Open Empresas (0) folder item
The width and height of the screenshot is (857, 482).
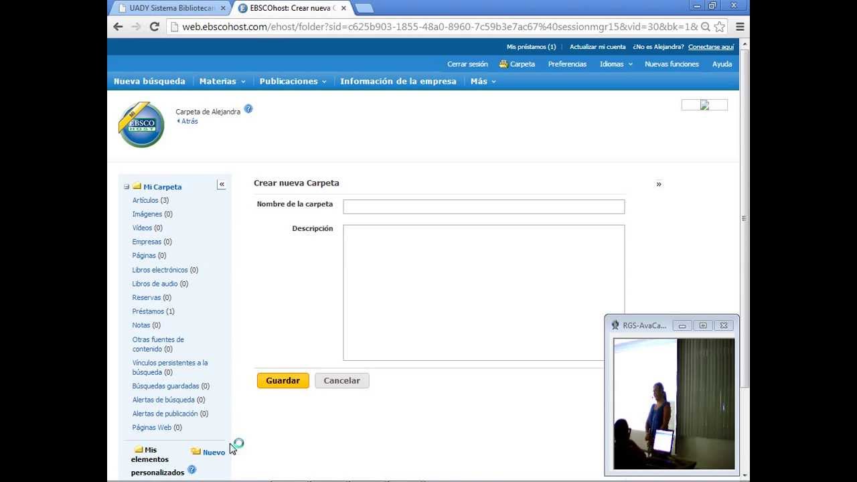pos(152,242)
